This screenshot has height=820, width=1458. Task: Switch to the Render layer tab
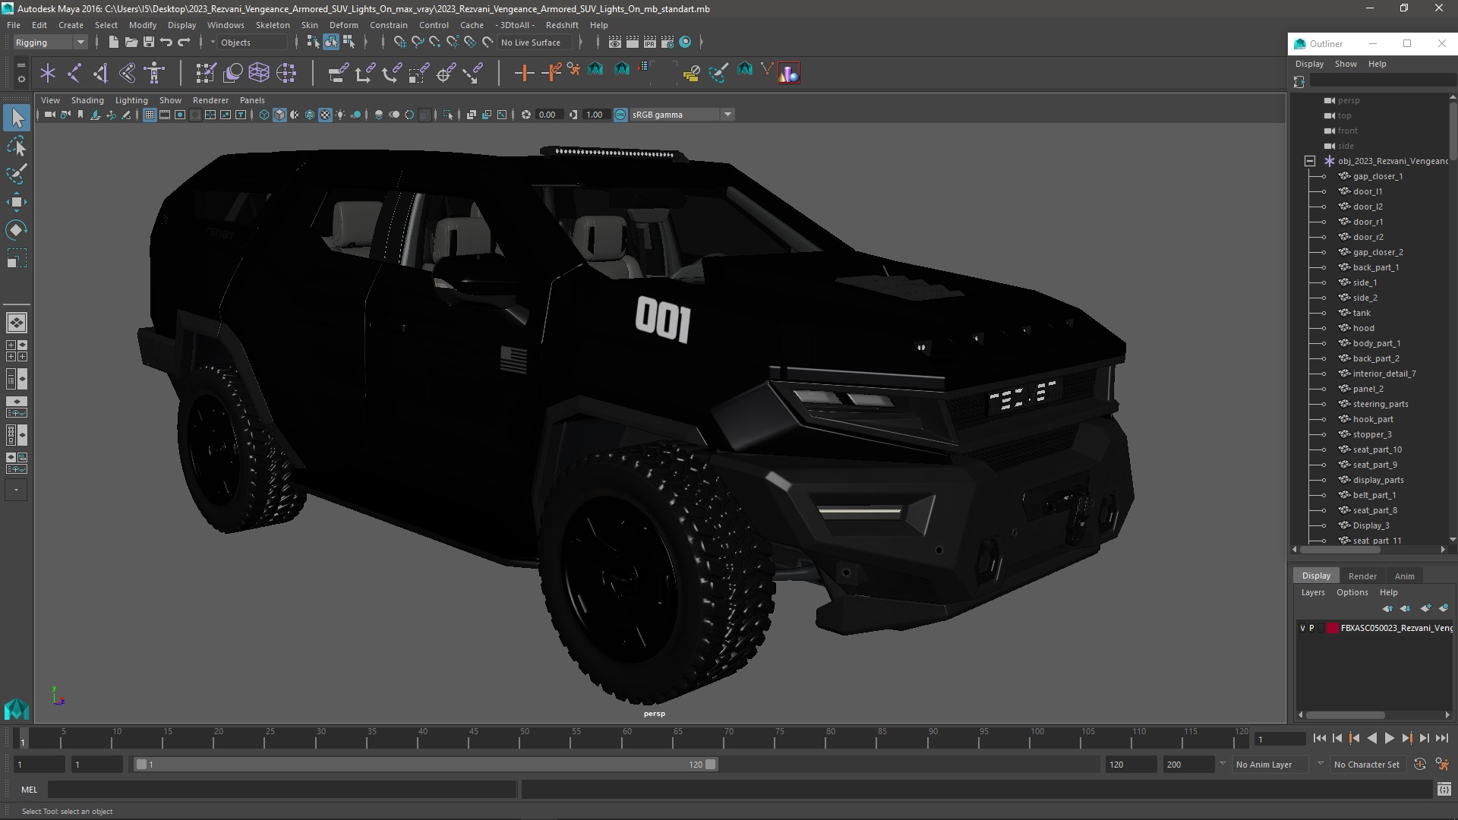pyautogui.click(x=1362, y=576)
